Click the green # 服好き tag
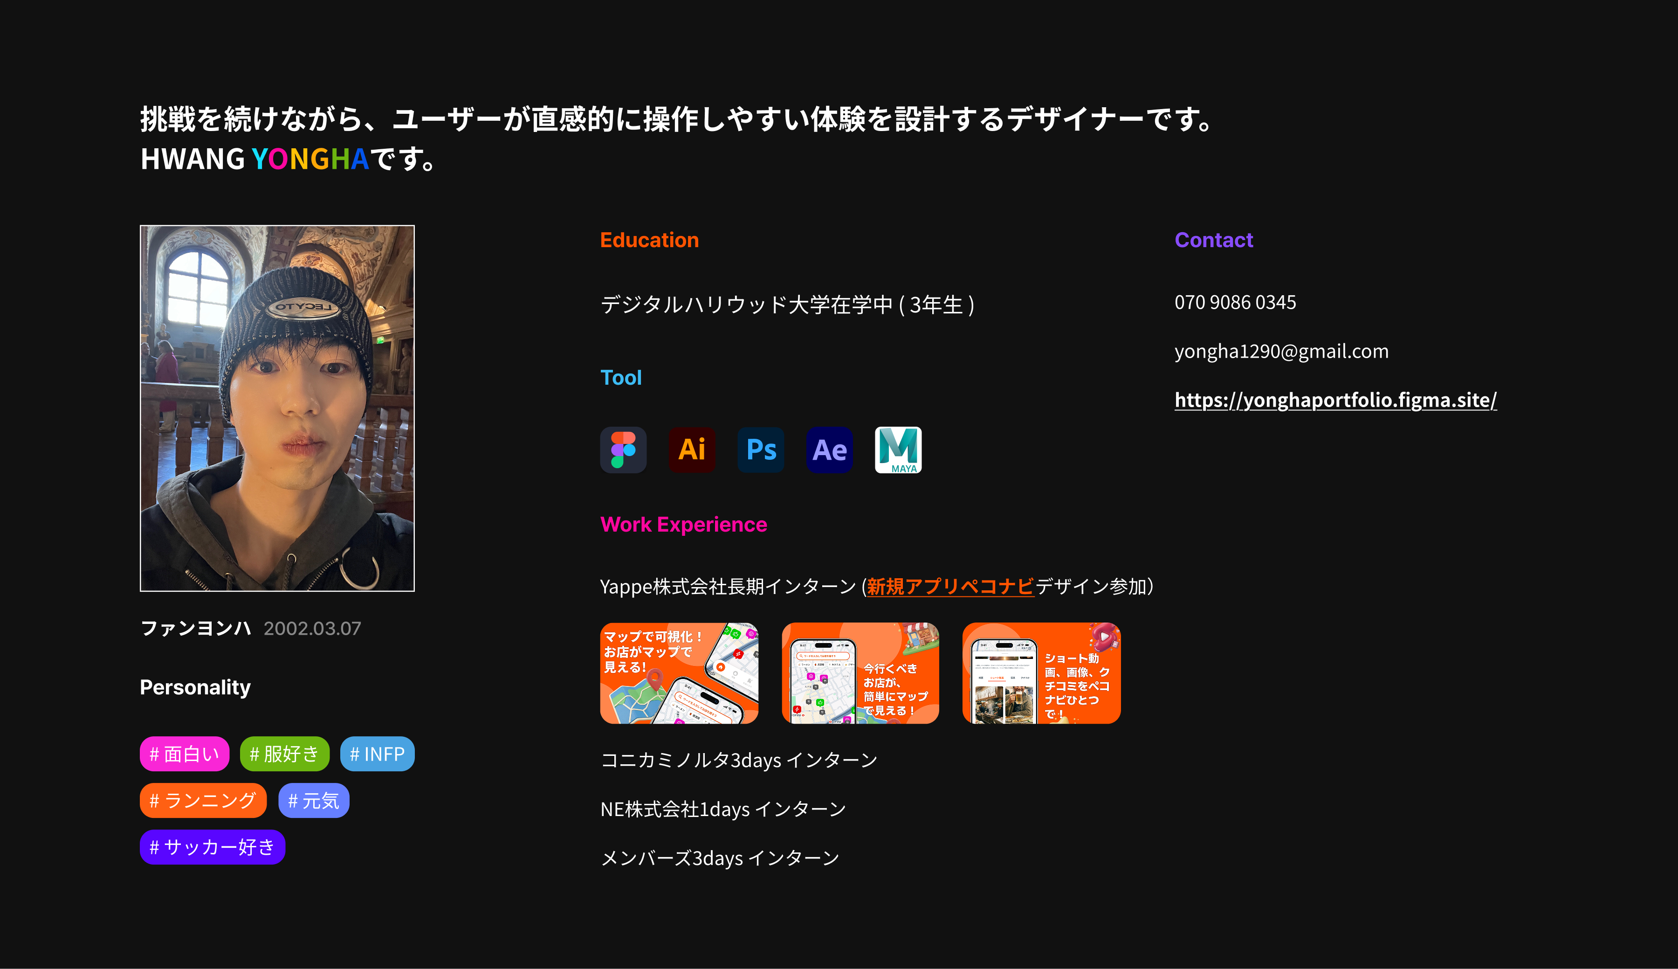The width and height of the screenshot is (1678, 969). click(284, 754)
